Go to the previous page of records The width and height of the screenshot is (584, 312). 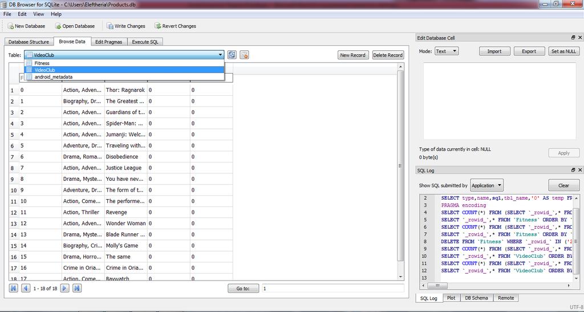tap(26, 288)
